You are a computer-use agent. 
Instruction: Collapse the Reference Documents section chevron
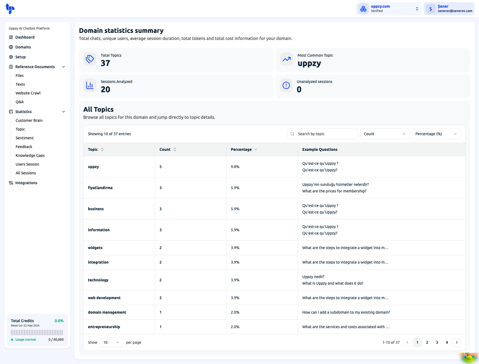click(64, 67)
